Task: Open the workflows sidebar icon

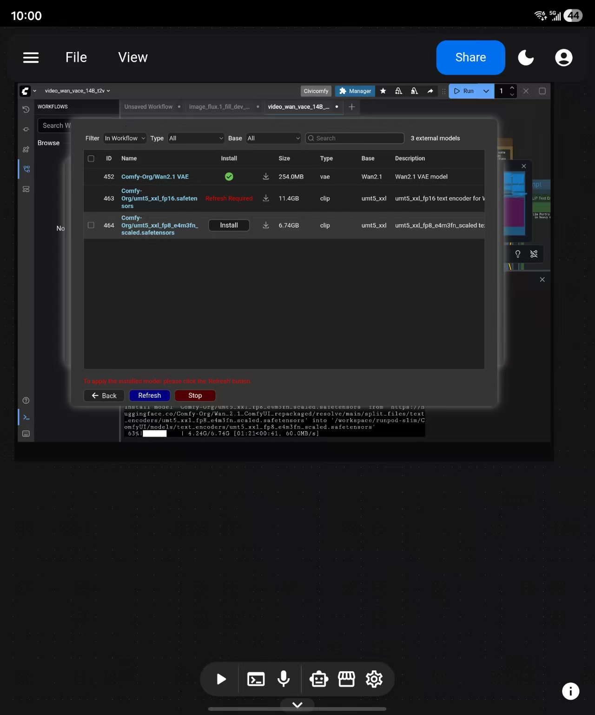Action: pyautogui.click(x=26, y=169)
